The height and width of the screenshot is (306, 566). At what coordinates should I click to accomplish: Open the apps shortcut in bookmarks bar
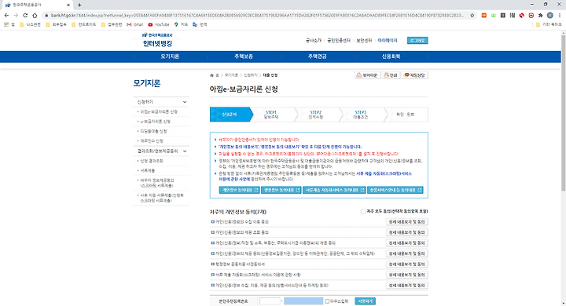9,24
